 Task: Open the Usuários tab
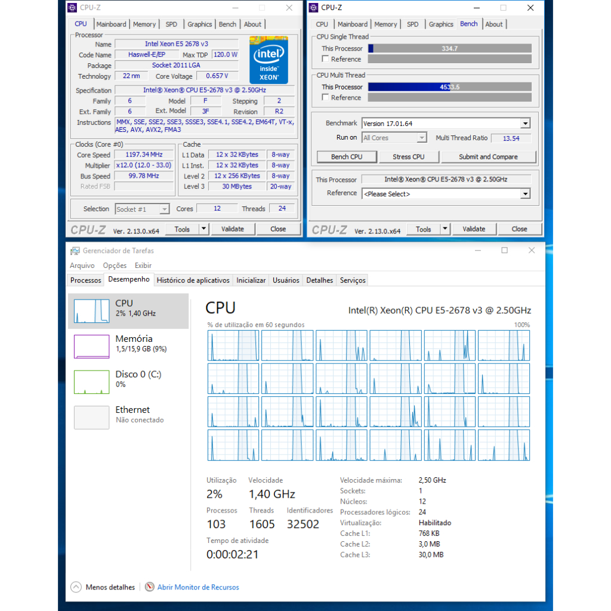pos(286,280)
